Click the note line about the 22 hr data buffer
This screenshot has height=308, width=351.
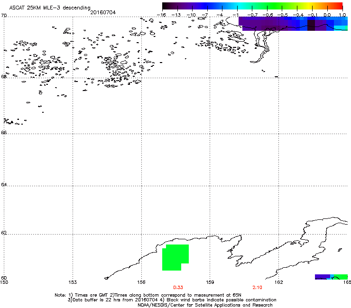click(172, 300)
